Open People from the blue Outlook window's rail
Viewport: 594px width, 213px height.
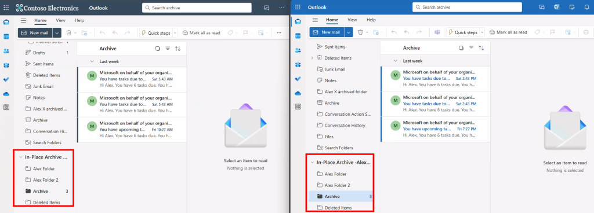298,50
